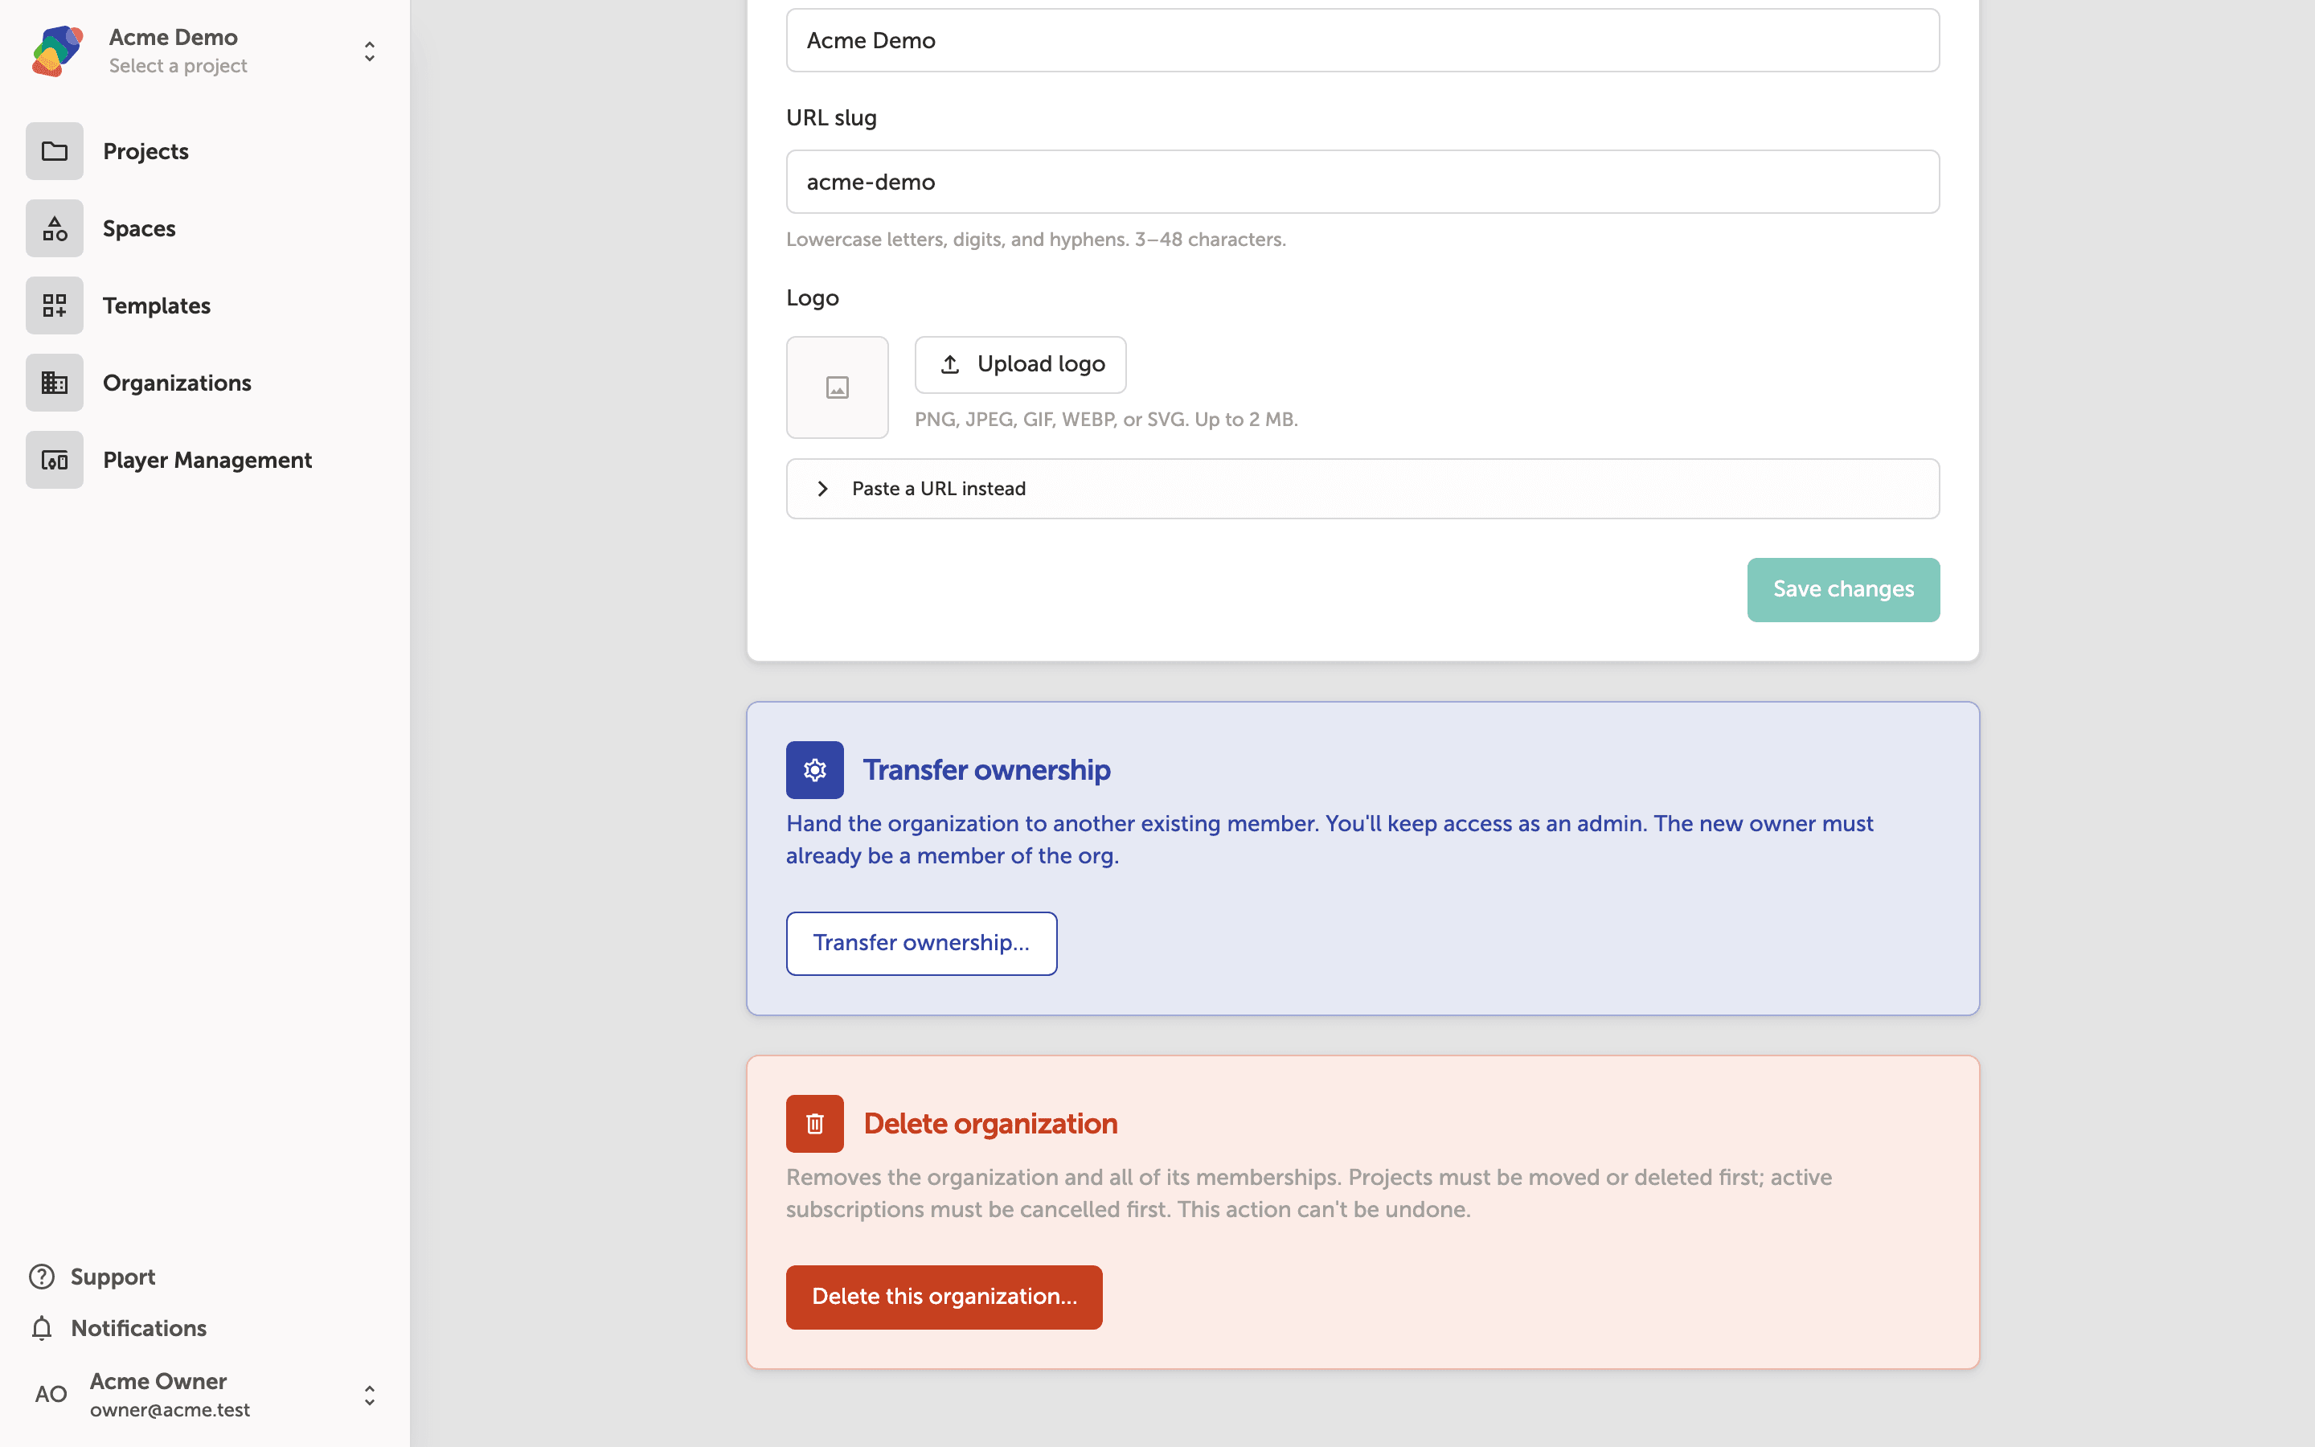
Task: Click the Save changes button
Action: [1843, 589]
